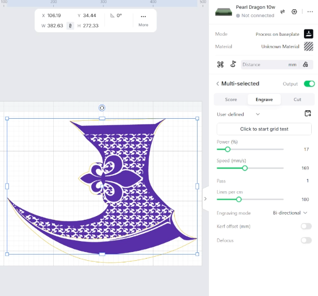Click to start grid test button
Screen dimensions: 318x296
264,129
